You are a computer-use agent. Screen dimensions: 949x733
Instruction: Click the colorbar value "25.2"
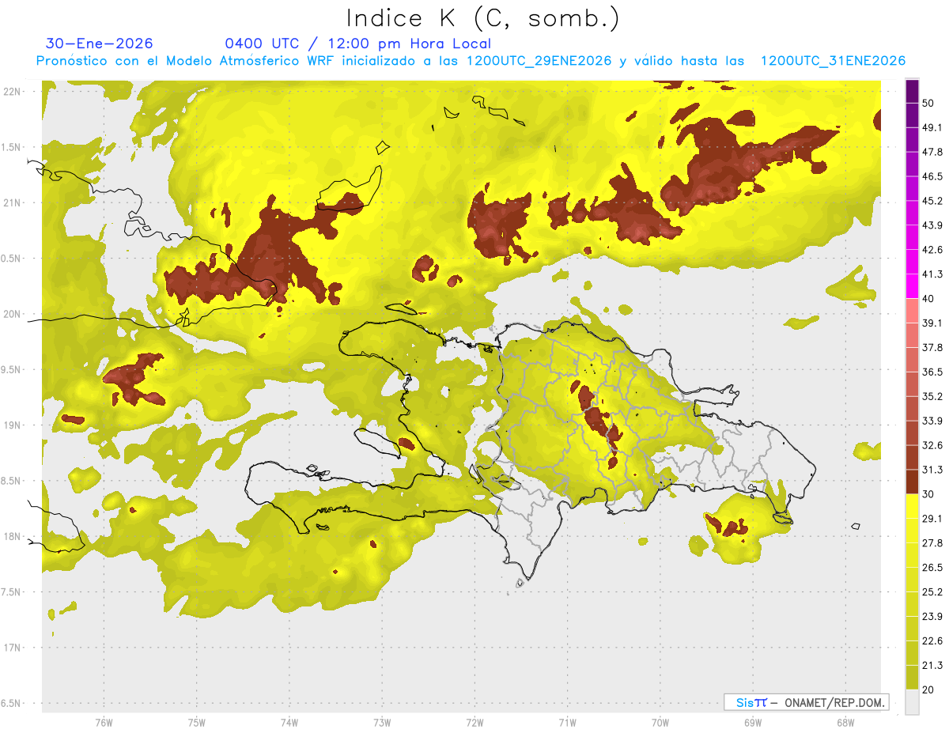(932, 592)
